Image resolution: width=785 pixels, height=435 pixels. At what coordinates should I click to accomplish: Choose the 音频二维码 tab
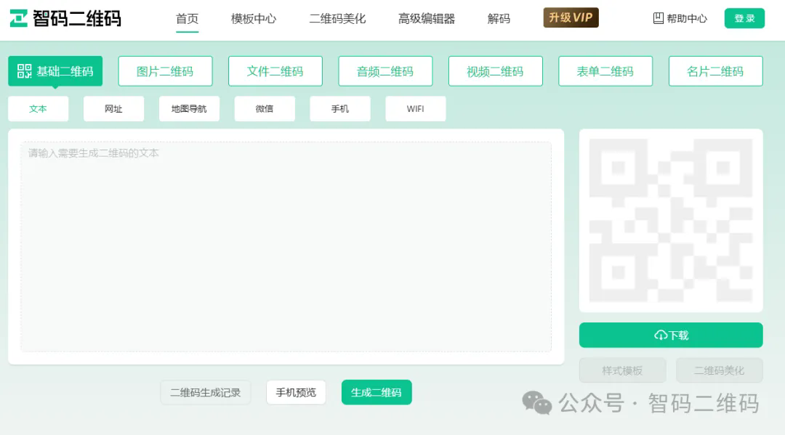click(x=385, y=71)
